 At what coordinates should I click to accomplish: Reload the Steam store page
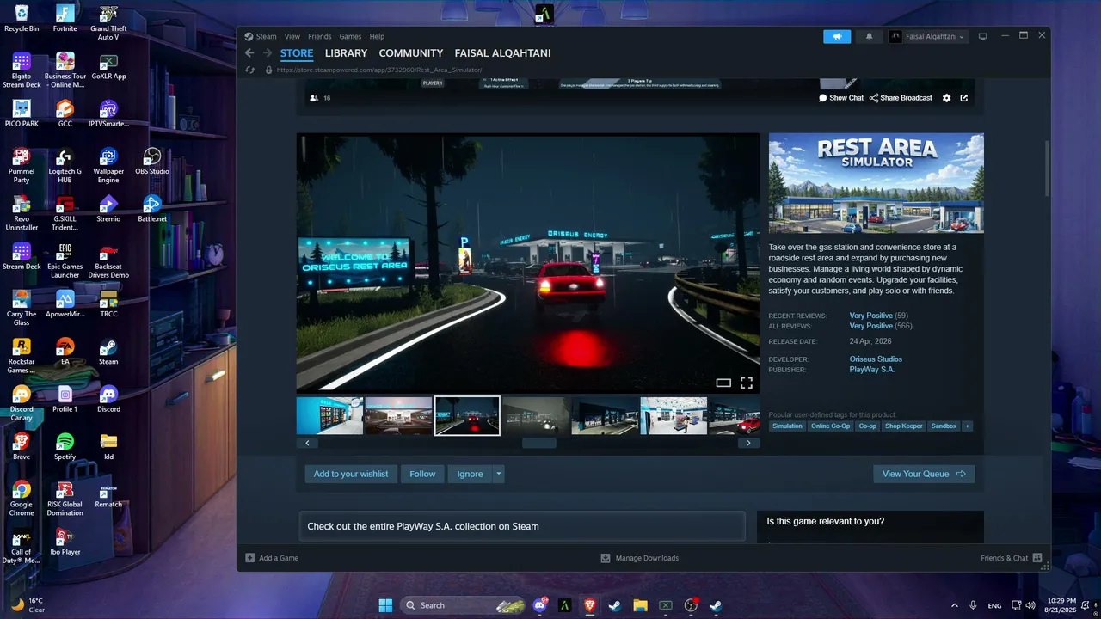point(249,70)
